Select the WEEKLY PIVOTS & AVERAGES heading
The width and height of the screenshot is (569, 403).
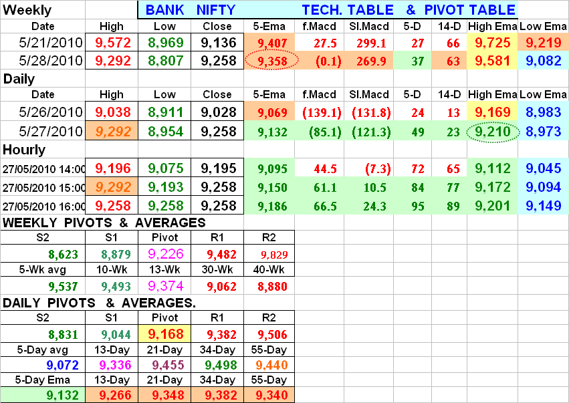click(104, 223)
